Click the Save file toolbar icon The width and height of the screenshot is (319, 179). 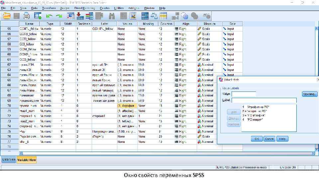[17, 16]
